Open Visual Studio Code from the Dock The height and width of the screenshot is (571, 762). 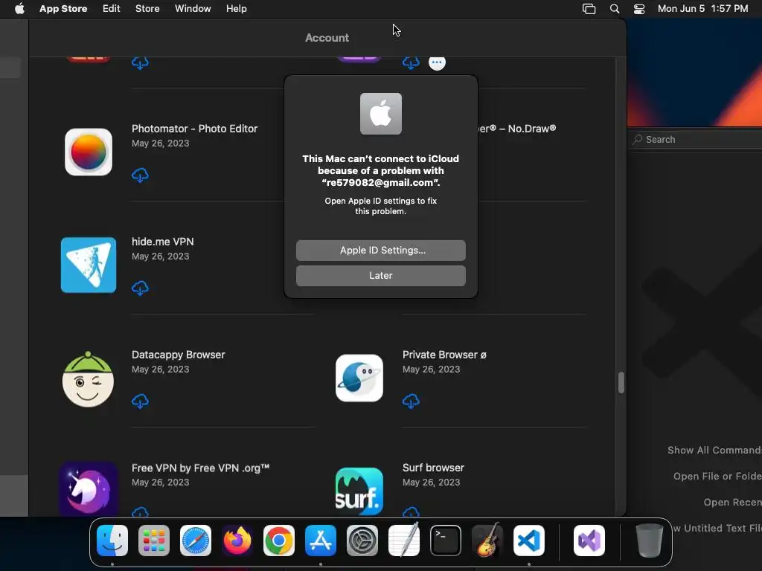point(529,541)
